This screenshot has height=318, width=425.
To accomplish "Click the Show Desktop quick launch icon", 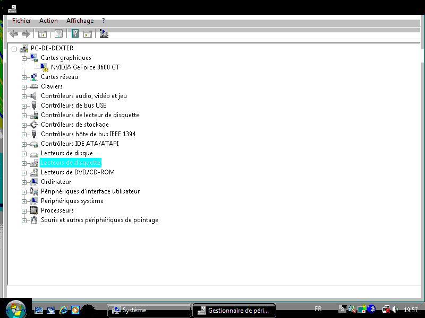I will [39, 310].
